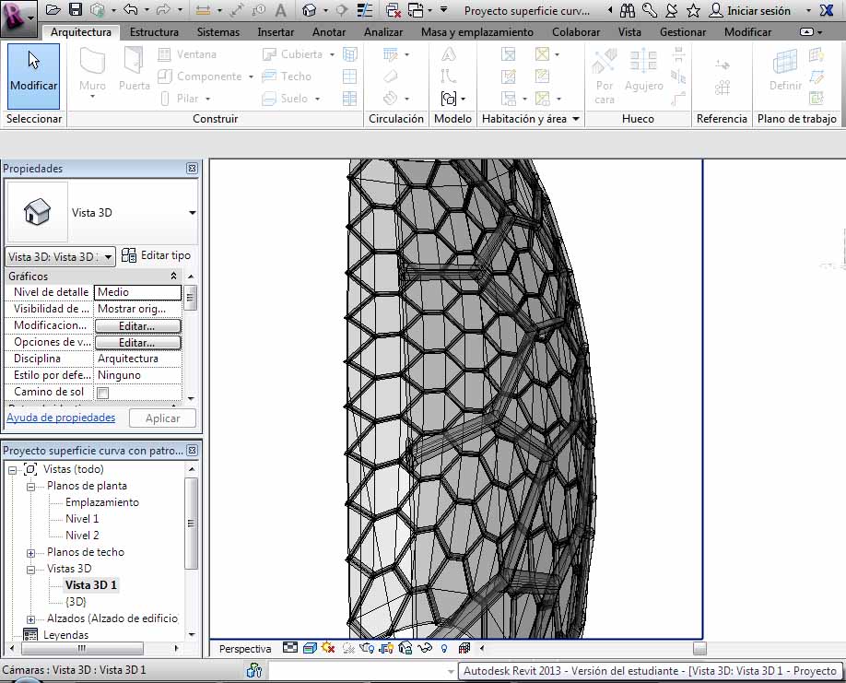This screenshot has height=683, width=846.
Task: Click the Puerta door tool
Action: point(134,72)
